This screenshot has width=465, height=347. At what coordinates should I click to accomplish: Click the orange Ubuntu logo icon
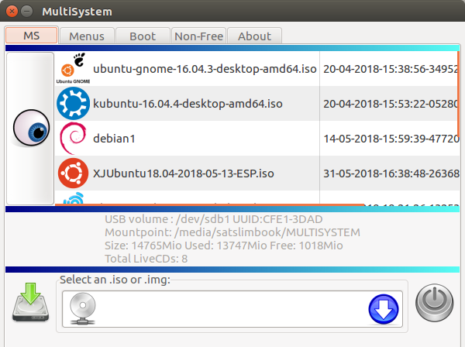tap(74, 173)
